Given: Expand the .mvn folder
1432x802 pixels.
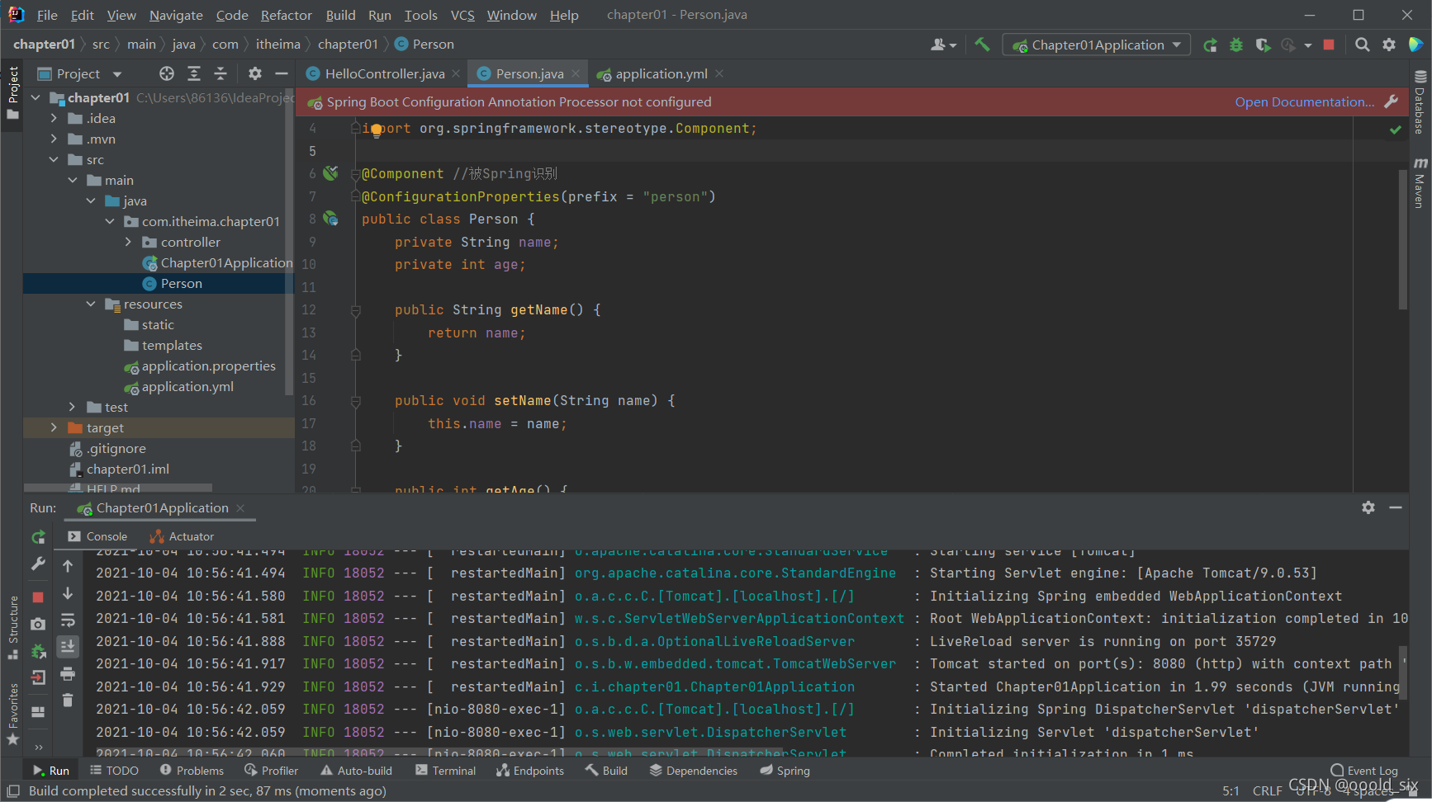Looking at the screenshot, I should [x=54, y=139].
